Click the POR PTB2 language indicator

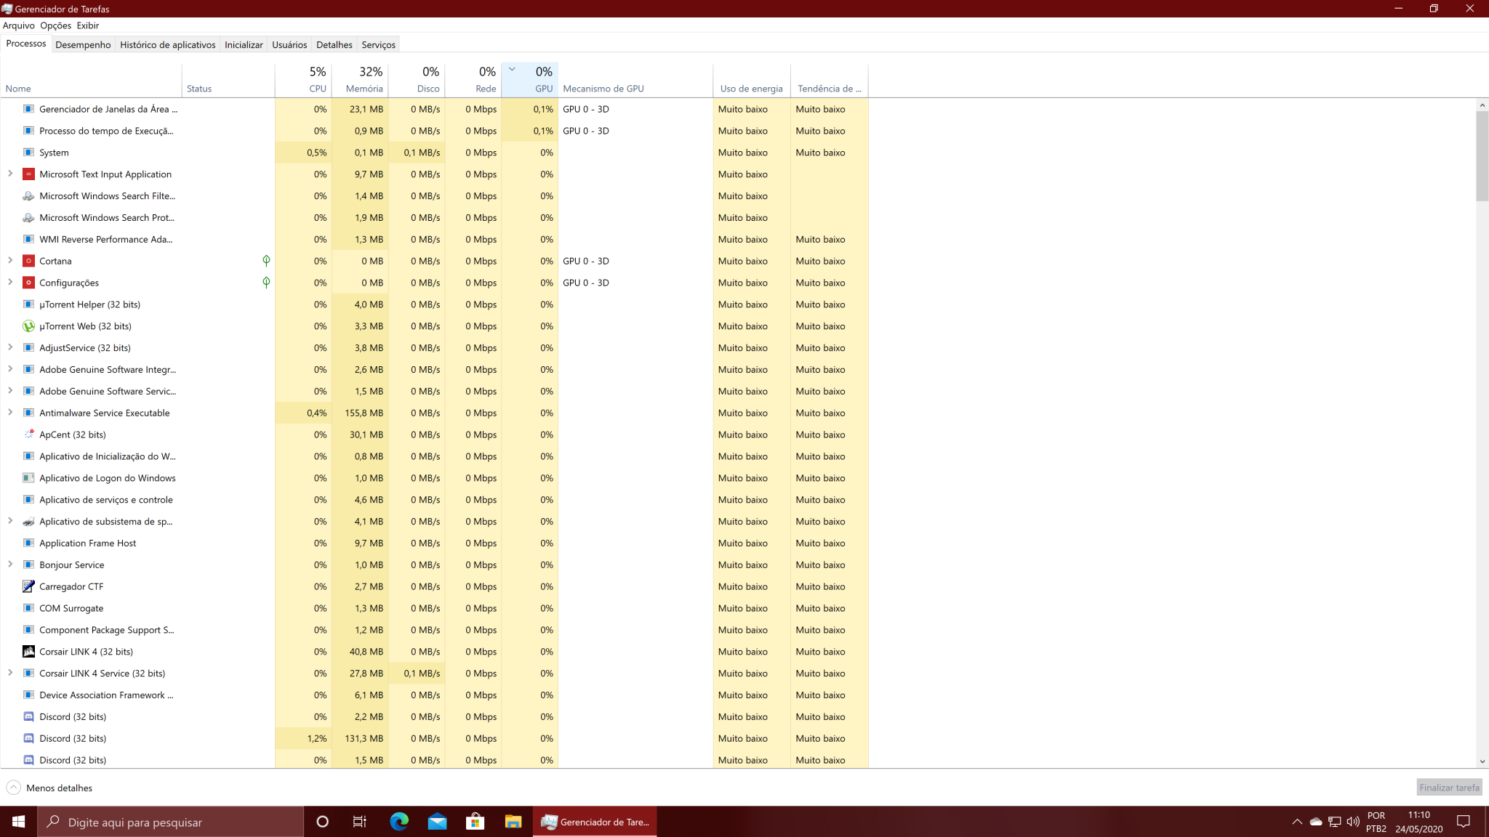pos(1376,822)
